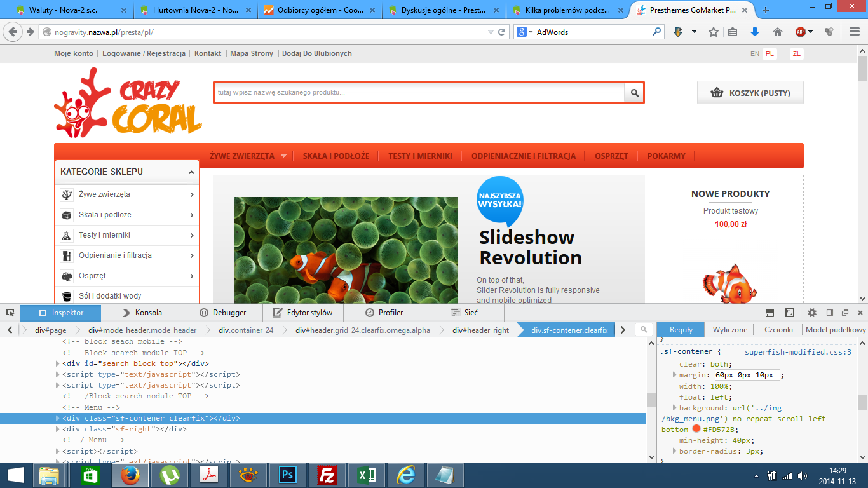This screenshot has height=488, width=868.
Task: Click the Firefox back arrow button
Action: (13, 32)
